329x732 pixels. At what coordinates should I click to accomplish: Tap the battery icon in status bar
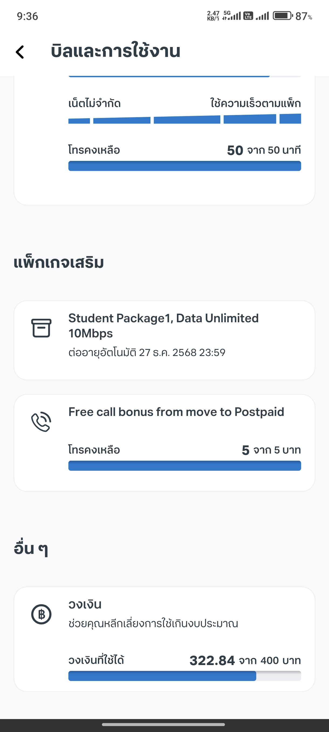click(282, 16)
